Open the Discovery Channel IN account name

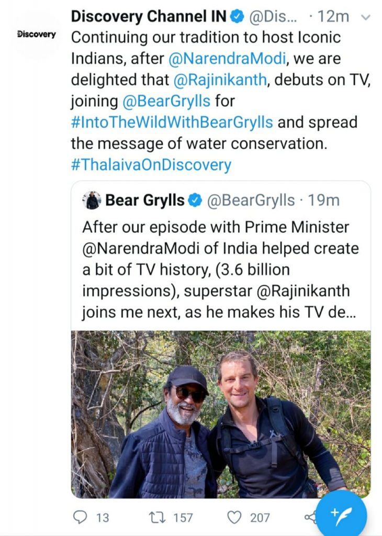click(x=149, y=16)
